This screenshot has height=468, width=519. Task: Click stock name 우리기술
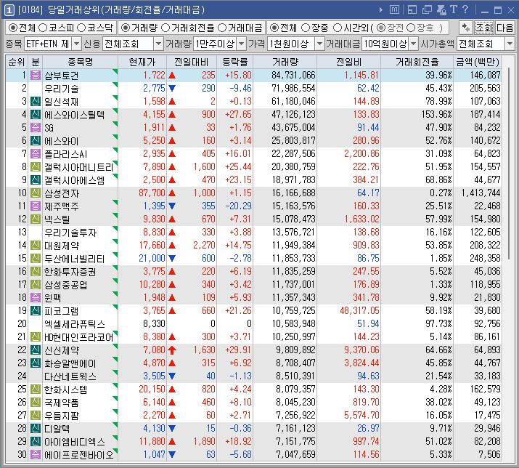[62, 89]
